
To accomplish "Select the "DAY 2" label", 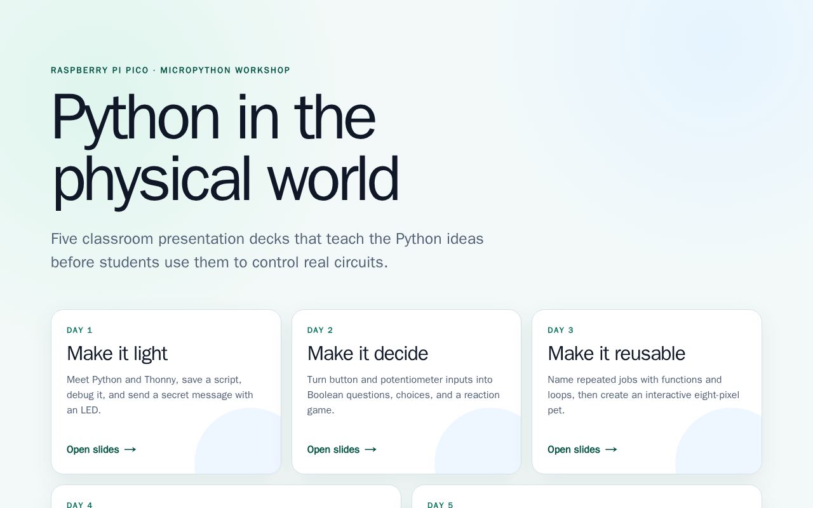I will [320, 330].
